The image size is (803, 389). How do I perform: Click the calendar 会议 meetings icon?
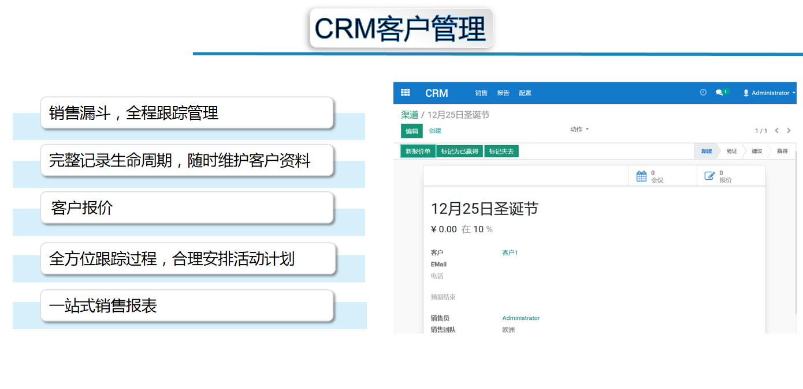(641, 176)
